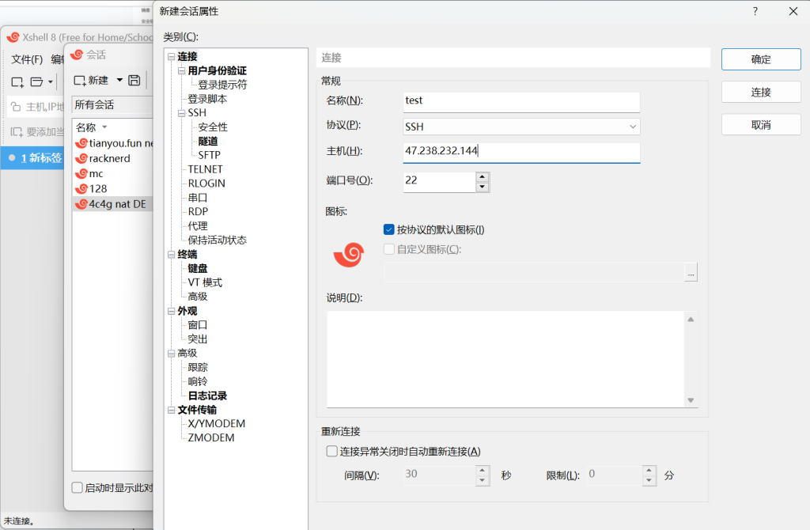Viewport: 810px width, 530px height.
Task: Select RLOGIN in category tree
Action: tap(206, 184)
